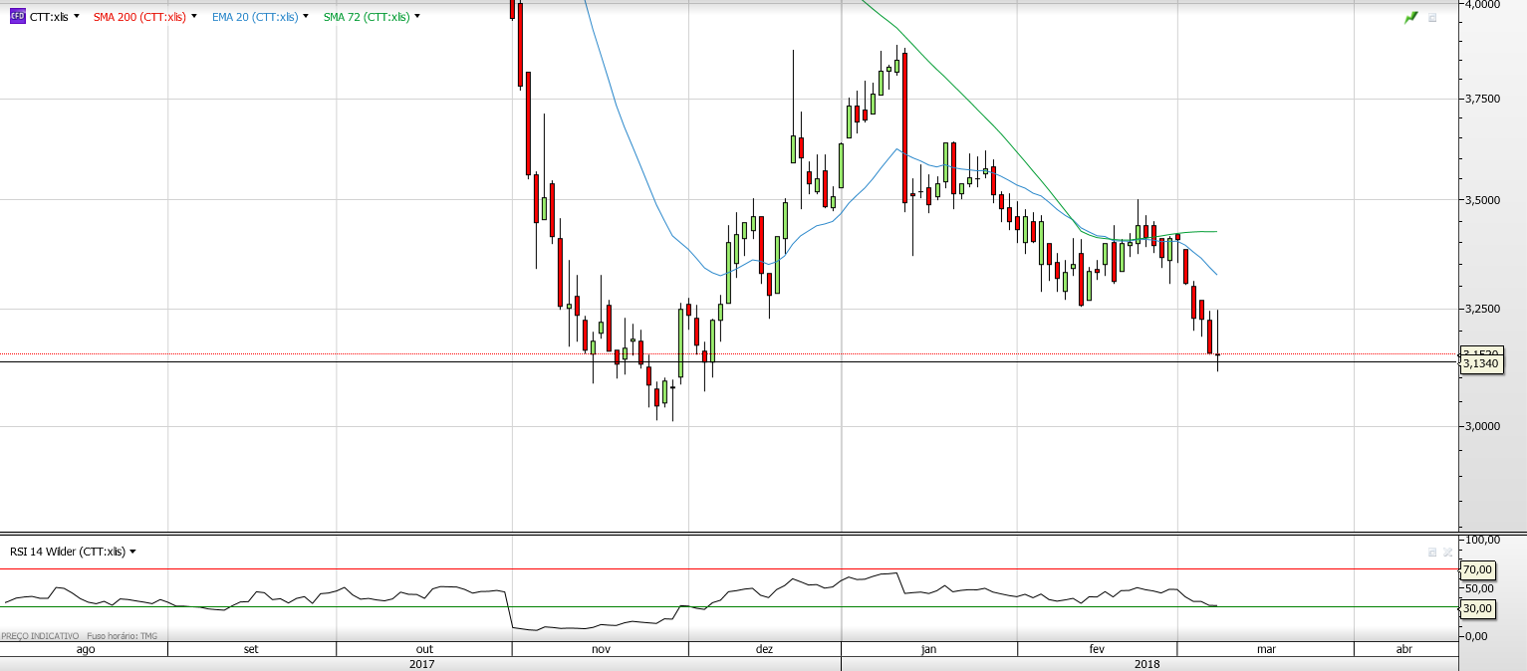This screenshot has height=671, width=1527.
Task: Click the 'jan' month on time axis
Action: click(928, 649)
